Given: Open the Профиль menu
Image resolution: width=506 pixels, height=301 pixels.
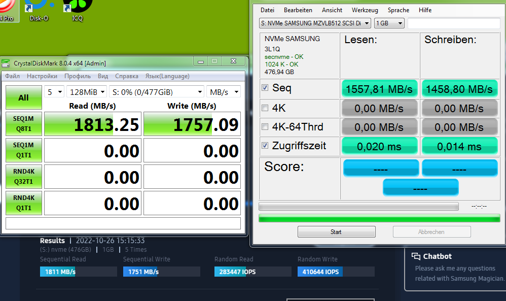Looking at the screenshot, I should pos(78,76).
